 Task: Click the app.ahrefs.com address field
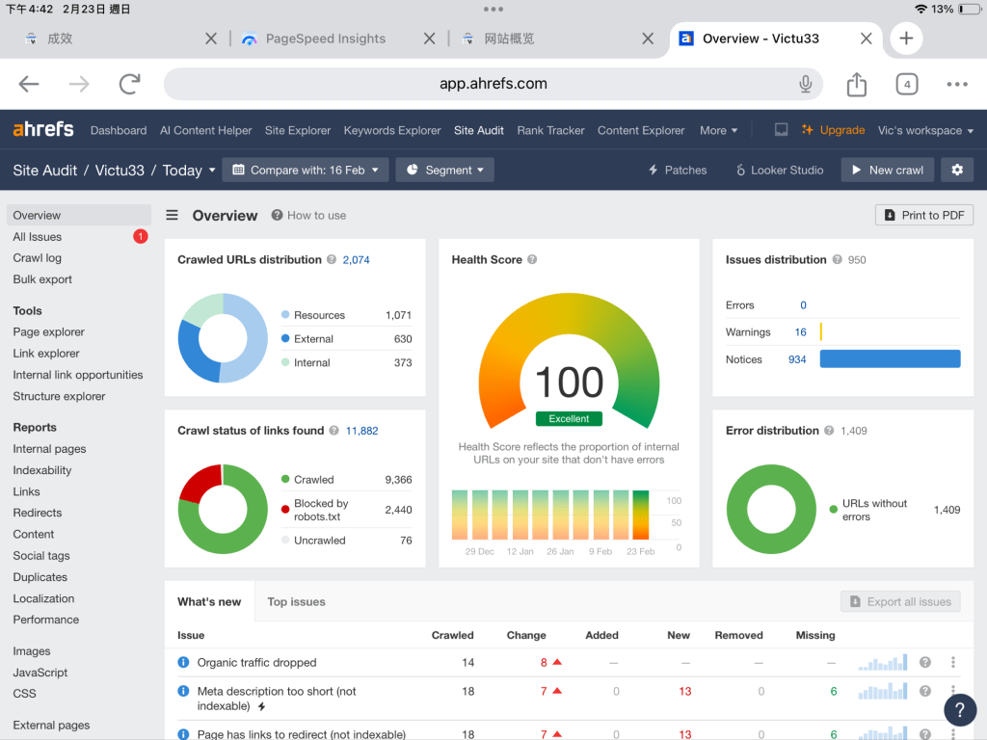click(x=493, y=85)
